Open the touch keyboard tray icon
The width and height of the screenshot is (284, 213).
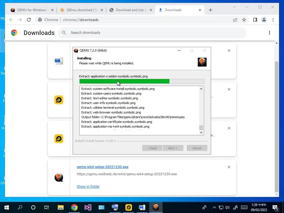pyautogui.click(x=244, y=207)
